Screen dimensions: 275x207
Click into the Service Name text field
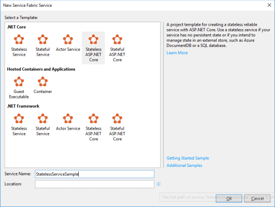94,174
